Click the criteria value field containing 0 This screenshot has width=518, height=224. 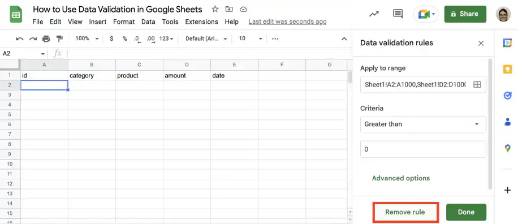pos(423,149)
